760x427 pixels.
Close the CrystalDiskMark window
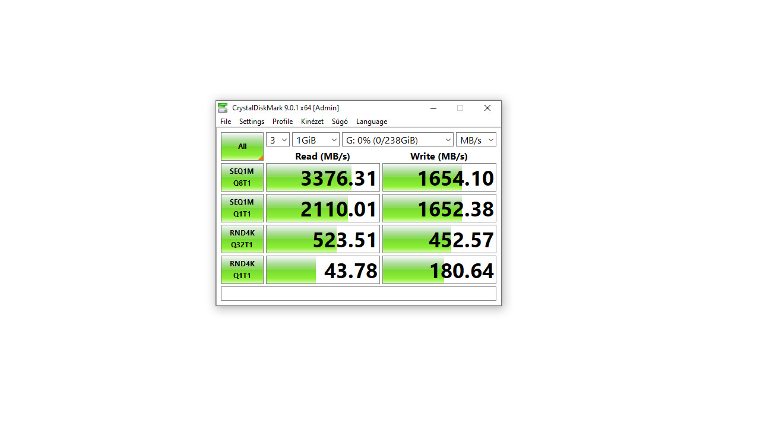(487, 108)
